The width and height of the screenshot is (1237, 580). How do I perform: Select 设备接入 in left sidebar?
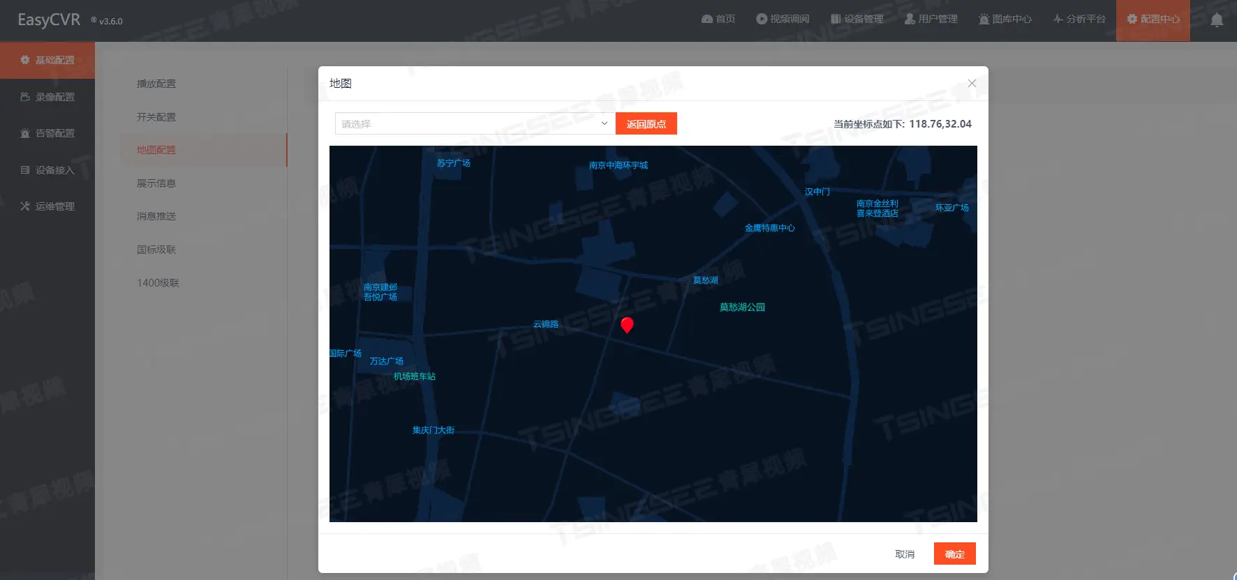(47, 170)
